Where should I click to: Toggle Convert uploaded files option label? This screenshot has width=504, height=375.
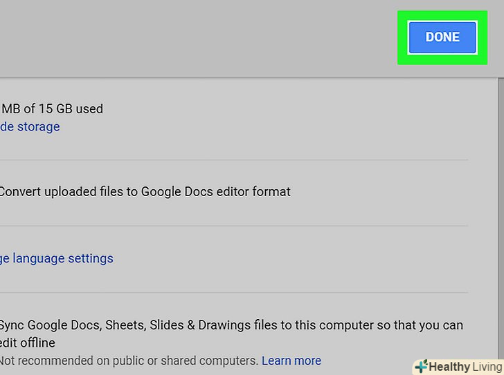click(145, 191)
